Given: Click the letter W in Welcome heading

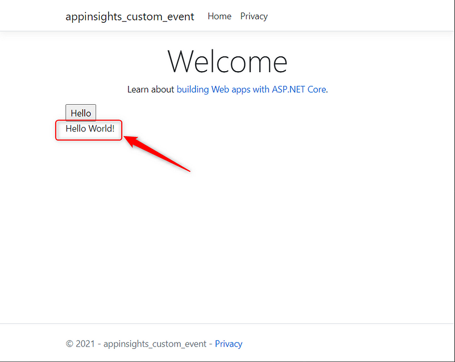Looking at the screenshot, I should click(x=181, y=61).
